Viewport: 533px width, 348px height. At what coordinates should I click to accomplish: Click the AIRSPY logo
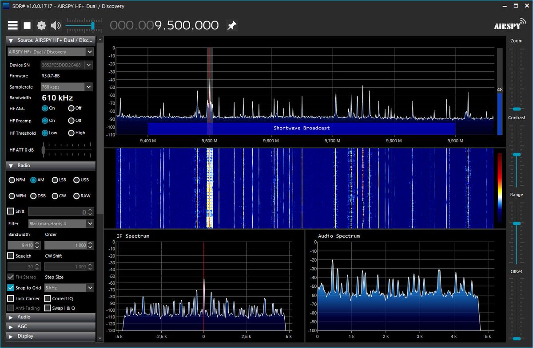(x=509, y=24)
